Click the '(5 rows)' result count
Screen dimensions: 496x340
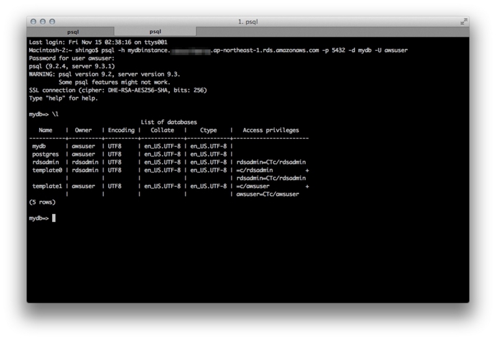click(42, 202)
